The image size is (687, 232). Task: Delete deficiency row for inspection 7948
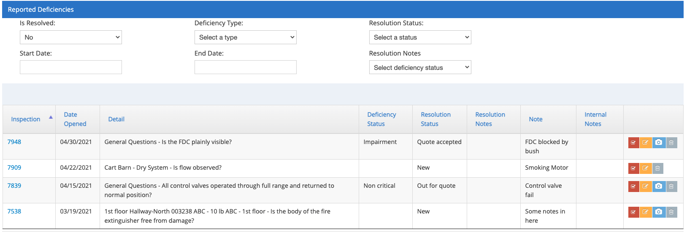671,143
